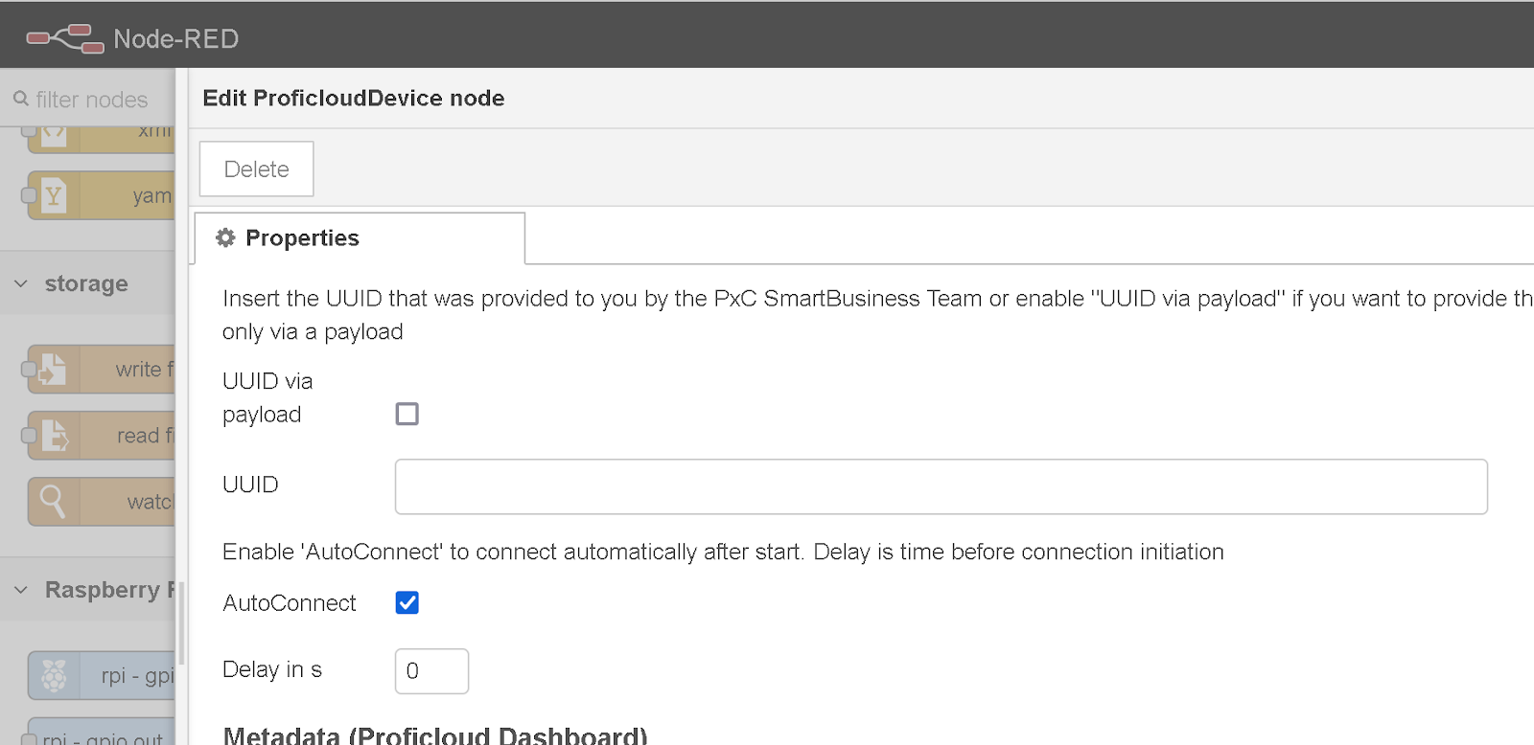1534x745 pixels.
Task: Click the Delete button
Action: click(x=256, y=169)
